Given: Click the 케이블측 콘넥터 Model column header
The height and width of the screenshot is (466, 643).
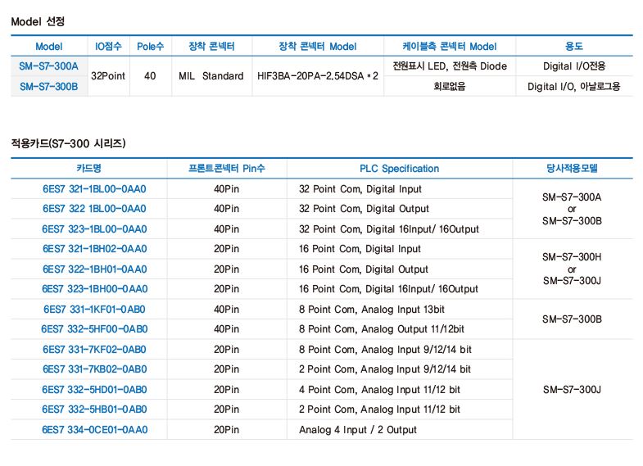Looking at the screenshot, I should pyautogui.click(x=450, y=47).
